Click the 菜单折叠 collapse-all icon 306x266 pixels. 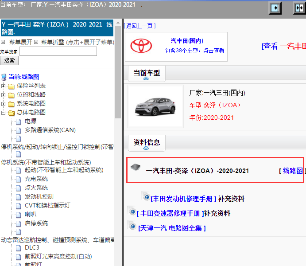point(36,42)
